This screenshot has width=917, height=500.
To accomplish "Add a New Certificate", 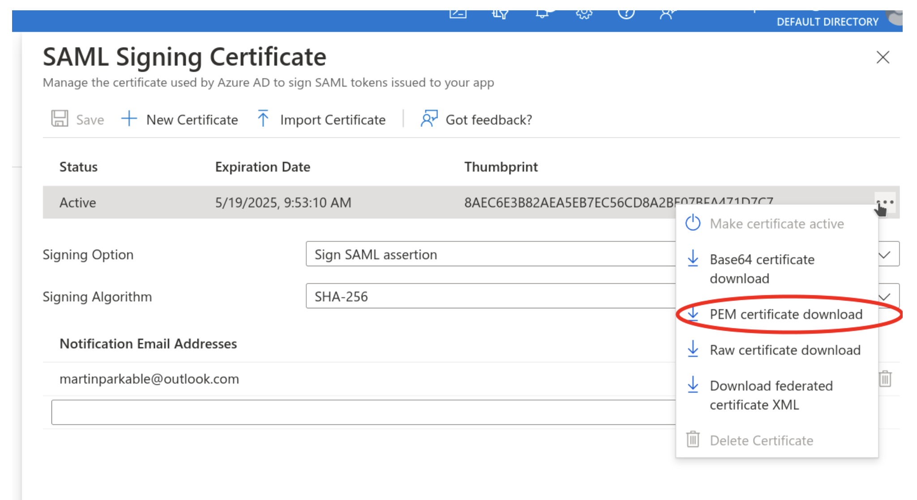I will 180,120.
